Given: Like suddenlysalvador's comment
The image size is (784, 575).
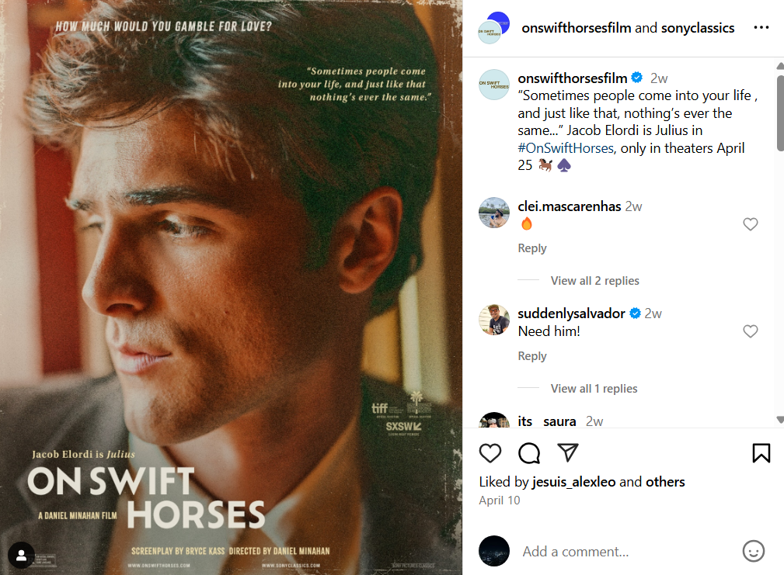Looking at the screenshot, I should 750,331.
